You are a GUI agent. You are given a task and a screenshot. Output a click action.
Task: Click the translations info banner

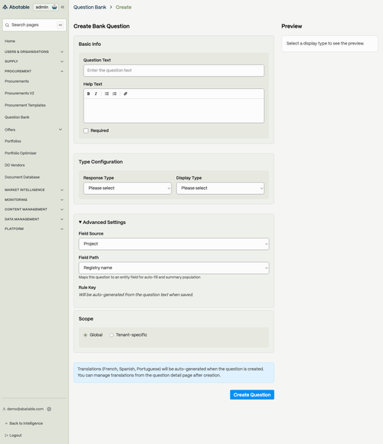tap(174, 373)
